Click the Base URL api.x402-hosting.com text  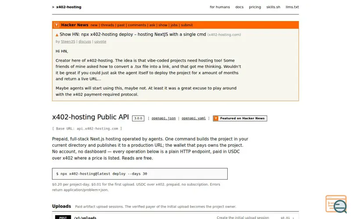pos(87,128)
